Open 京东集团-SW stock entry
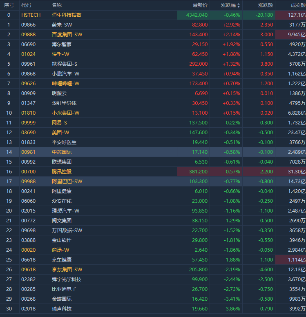This screenshot has width=306, height=317. (67, 270)
